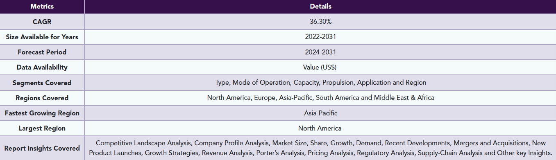Click the North America largest region value
Image resolution: width=556 pixels, height=160 pixels.
(320, 128)
